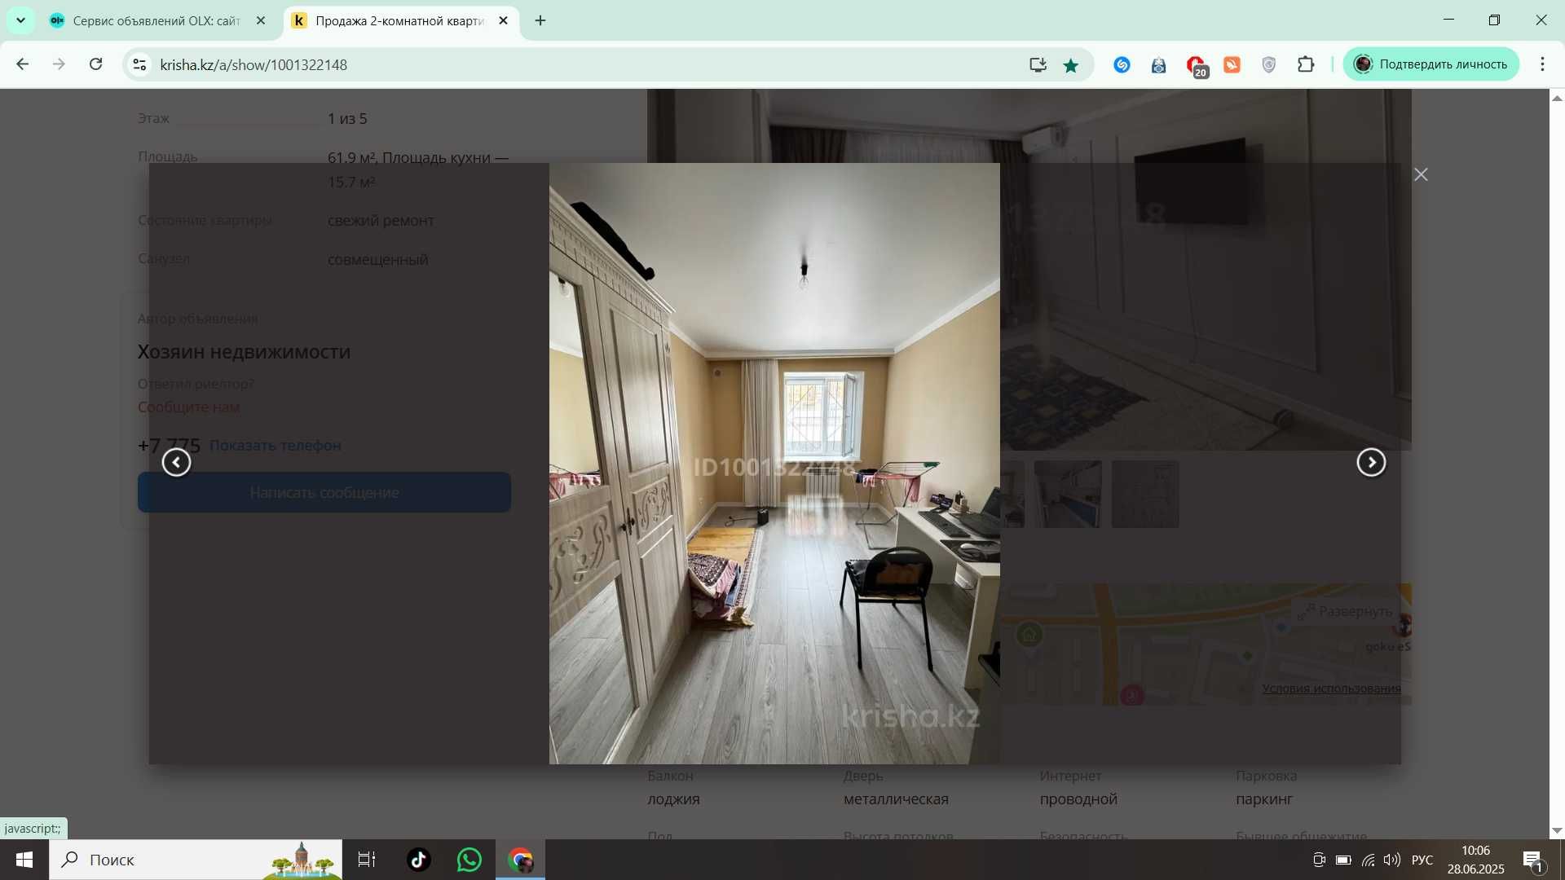
Task: Open the blue downloader extension icon
Action: tap(1158, 64)
